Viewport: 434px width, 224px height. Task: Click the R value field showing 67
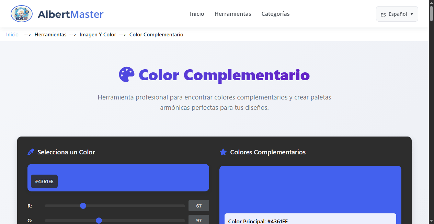[x=198, y=205]
